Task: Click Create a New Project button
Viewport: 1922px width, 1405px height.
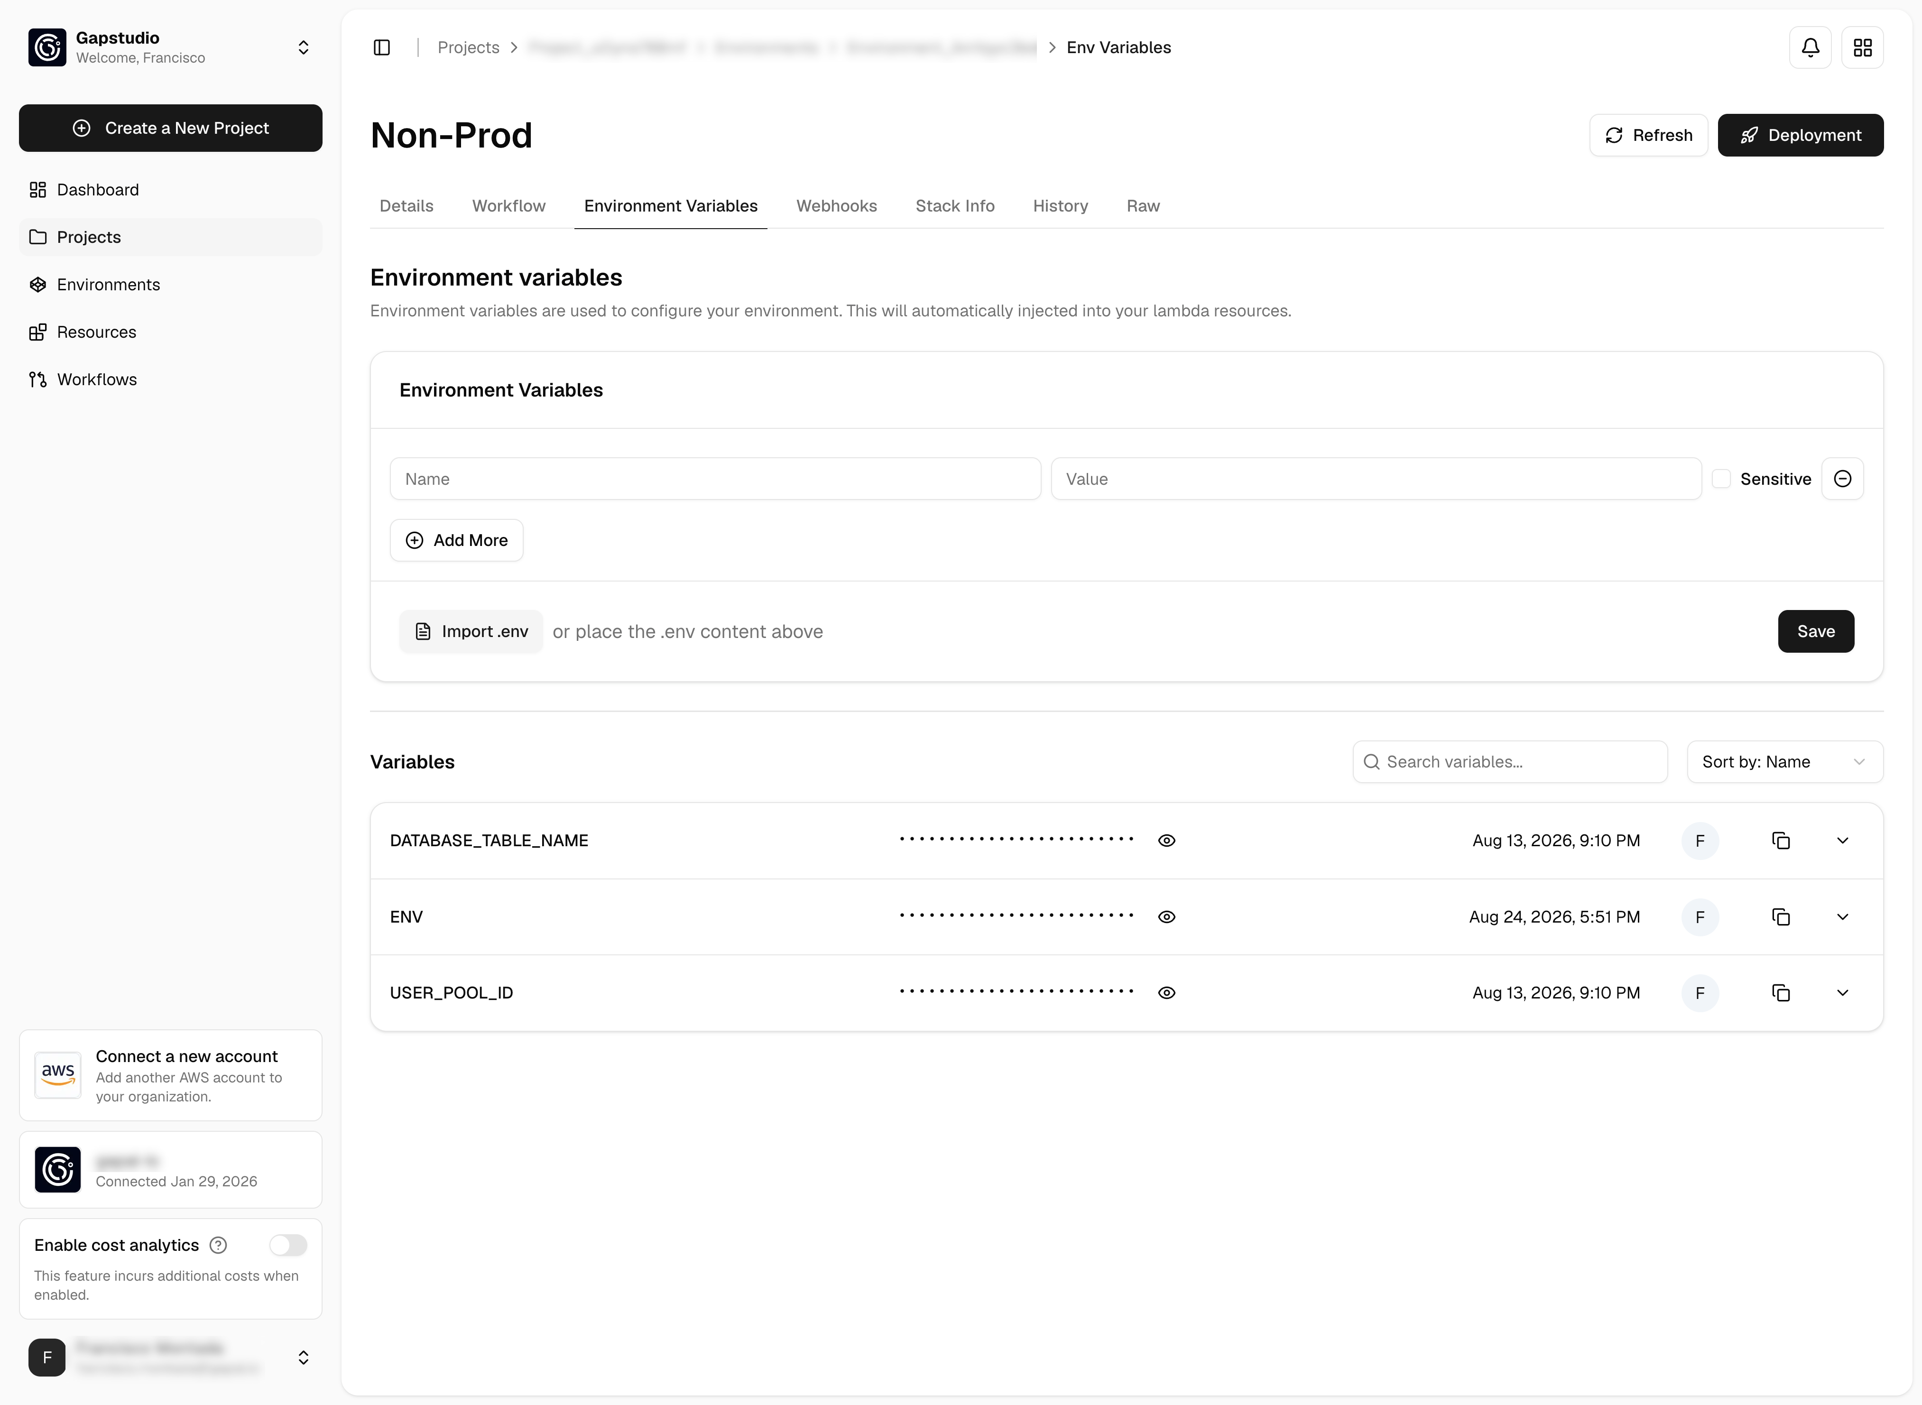Action: [x=170, y=129]
